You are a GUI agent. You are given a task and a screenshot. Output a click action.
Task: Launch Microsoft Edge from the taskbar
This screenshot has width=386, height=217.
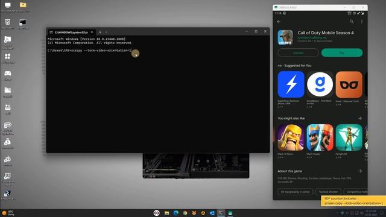click(176, 213)
